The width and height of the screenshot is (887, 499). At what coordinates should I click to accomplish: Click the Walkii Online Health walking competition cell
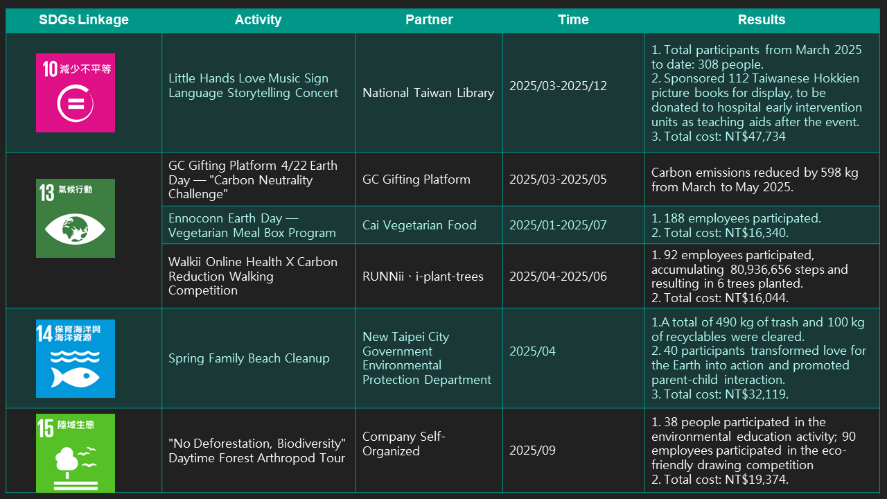253,276
